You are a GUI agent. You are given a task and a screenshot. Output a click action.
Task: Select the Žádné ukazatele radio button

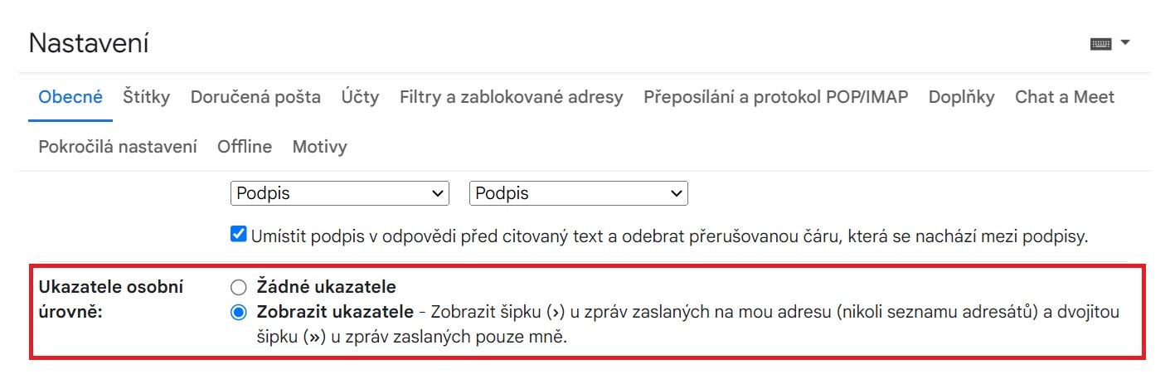[239, 288]
